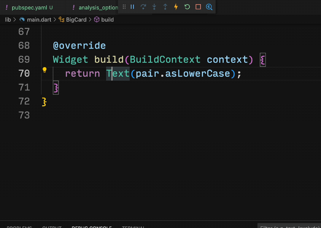Expand the lib breadcrumb folder
This screenshot has height=228, width=321.
click(x=8, y=19)
